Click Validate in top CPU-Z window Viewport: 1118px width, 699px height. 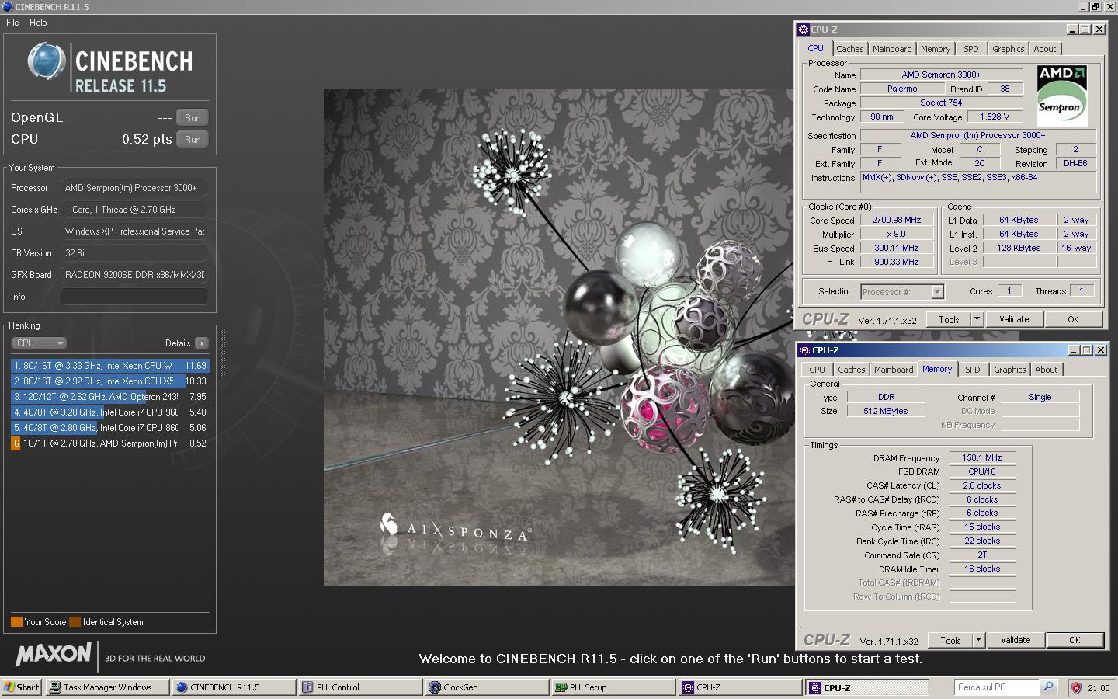click(x=1014, y=320)
